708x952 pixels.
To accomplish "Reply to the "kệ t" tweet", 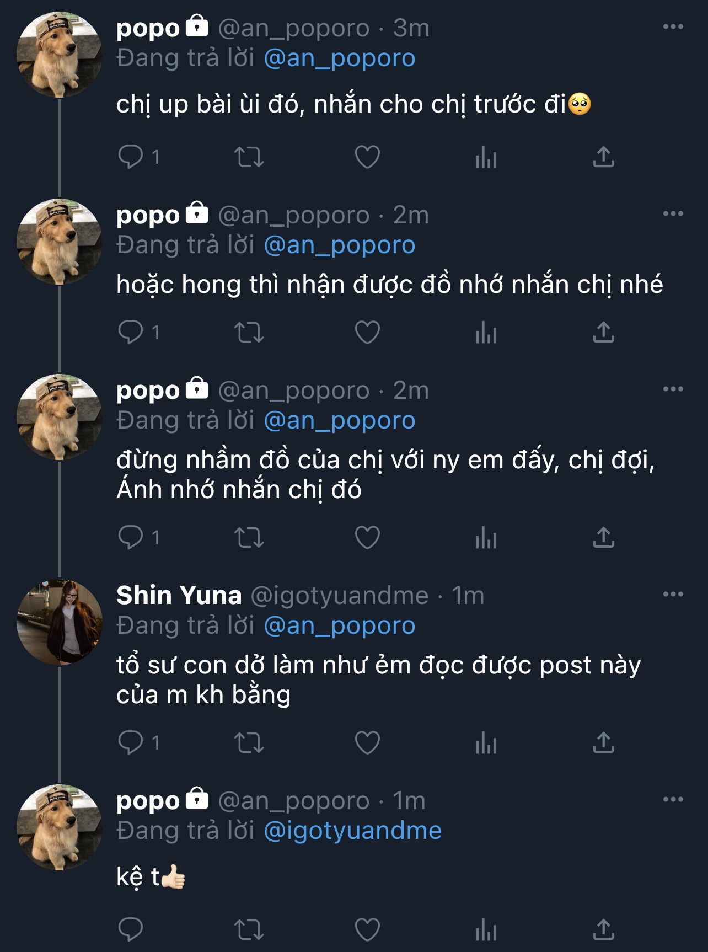I will tap(131, 930).
